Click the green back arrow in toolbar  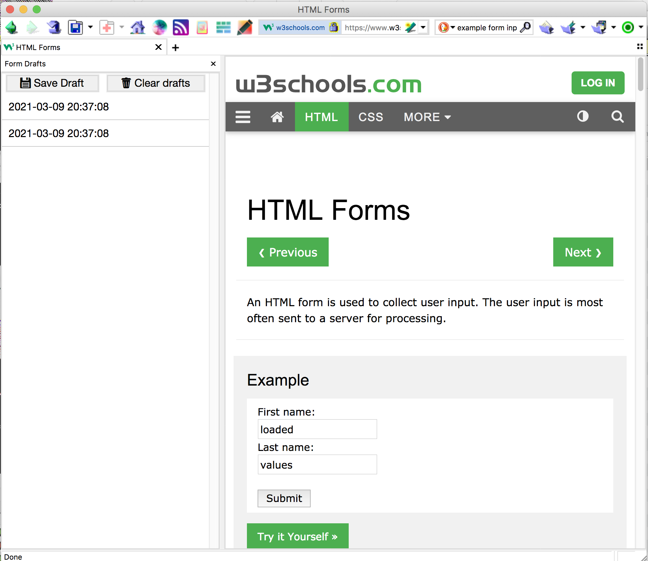coord(12,27)
